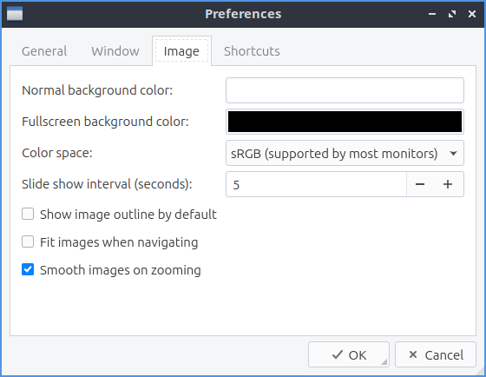Select the Image tab

[181, 51]
